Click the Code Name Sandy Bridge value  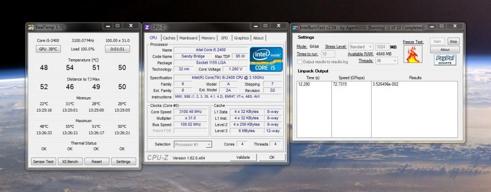point(193,56)
